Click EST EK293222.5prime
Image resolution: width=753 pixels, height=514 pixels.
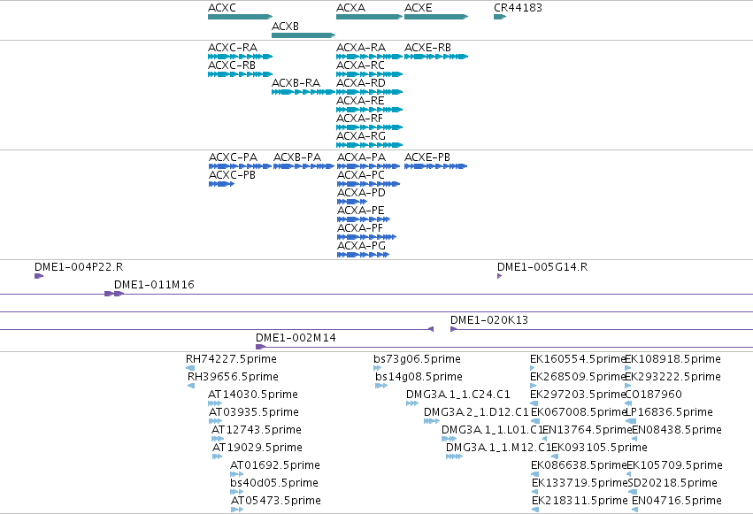pyautogui.click(x=628, y=386)
